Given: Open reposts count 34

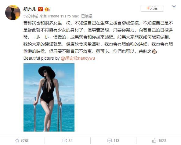Looking at the screenshot, I should (71, 141).
